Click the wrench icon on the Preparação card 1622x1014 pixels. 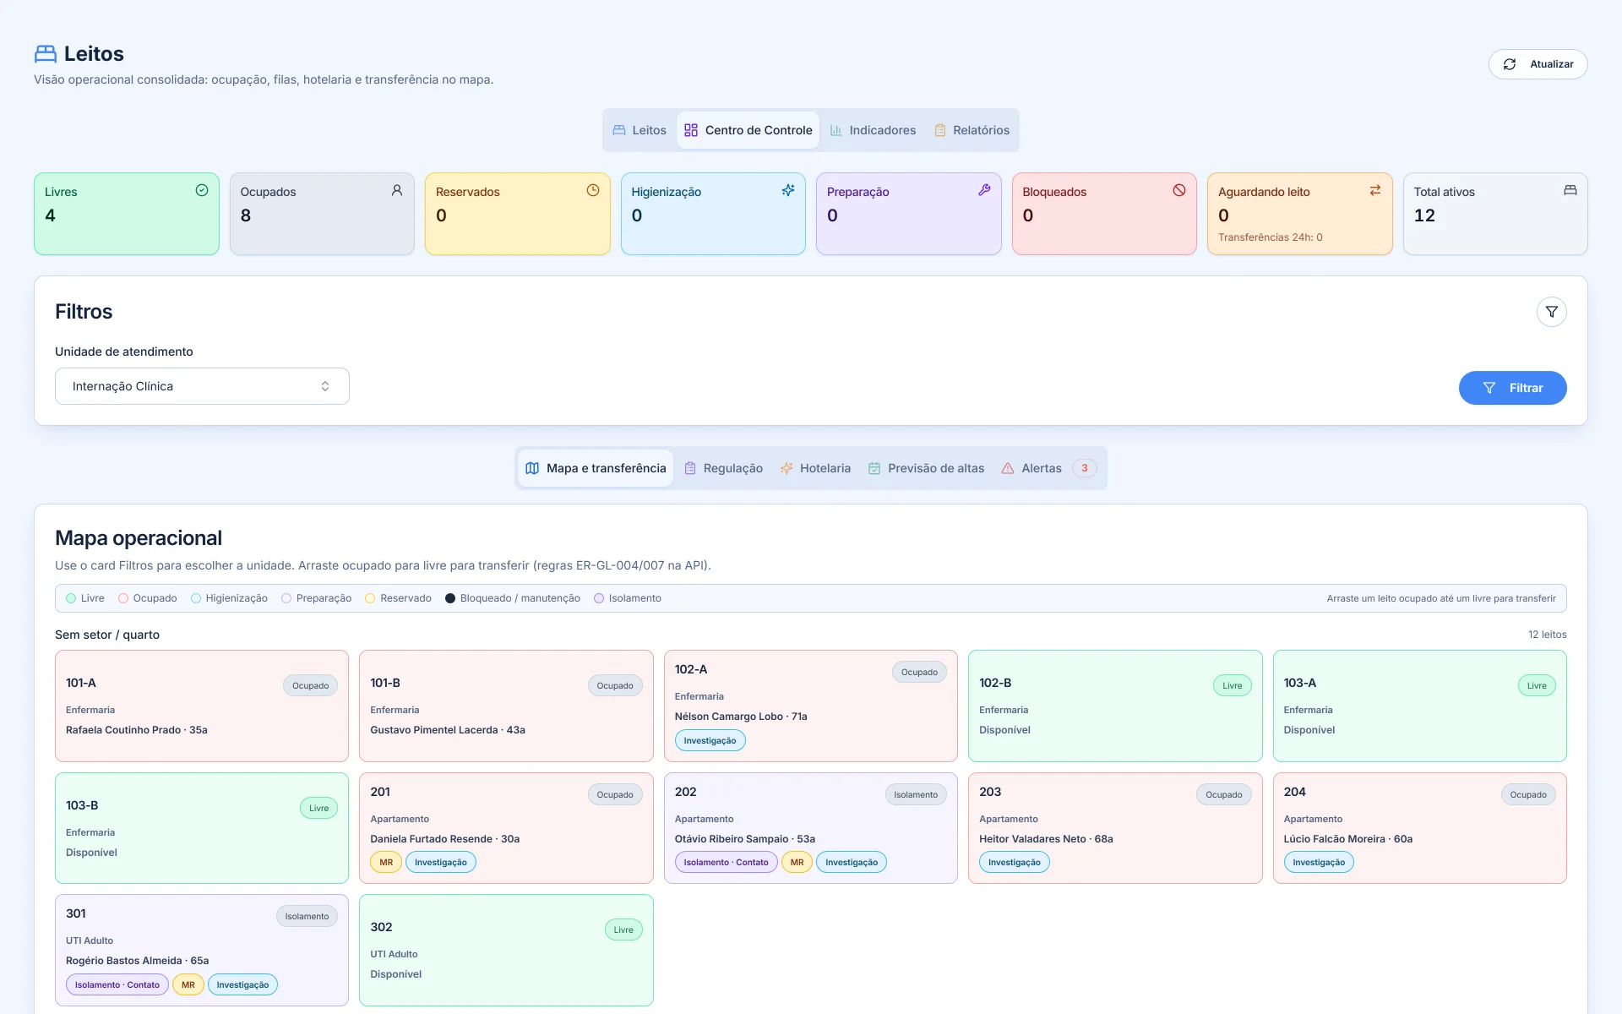pos(984,190)
